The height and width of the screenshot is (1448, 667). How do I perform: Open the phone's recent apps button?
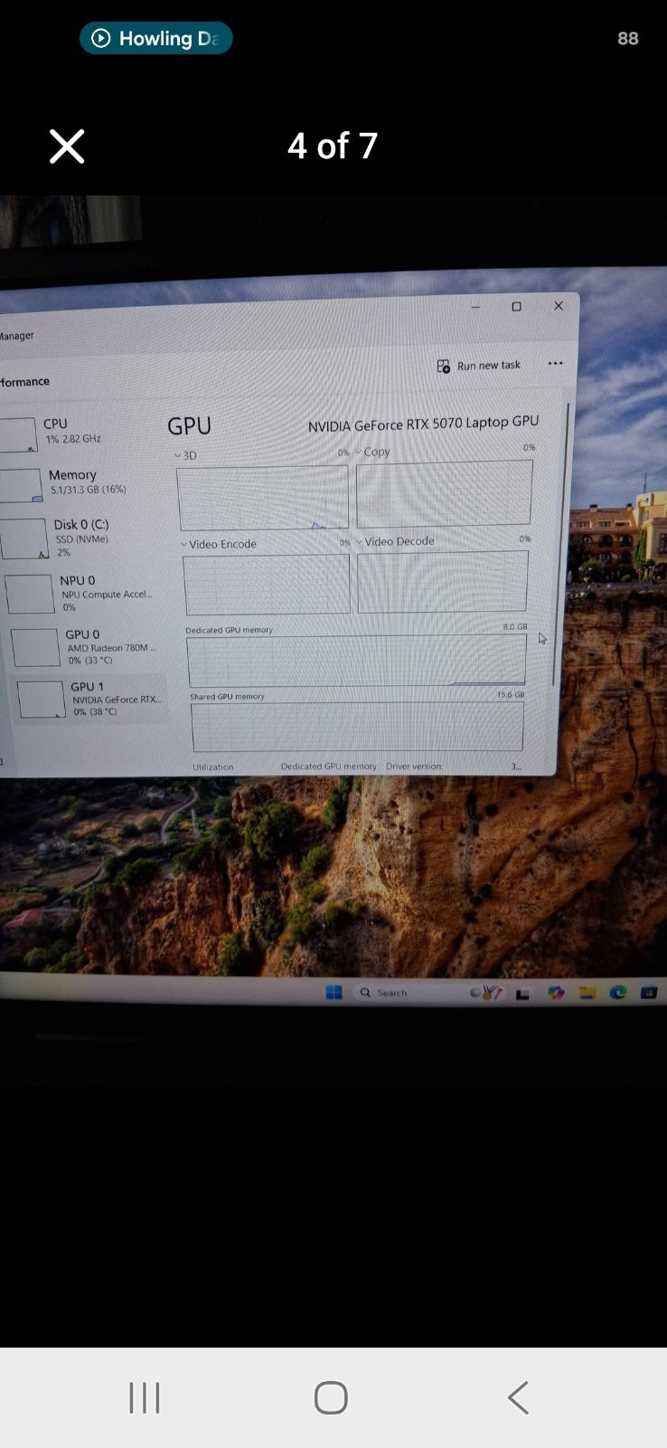tap(145, 1397)
